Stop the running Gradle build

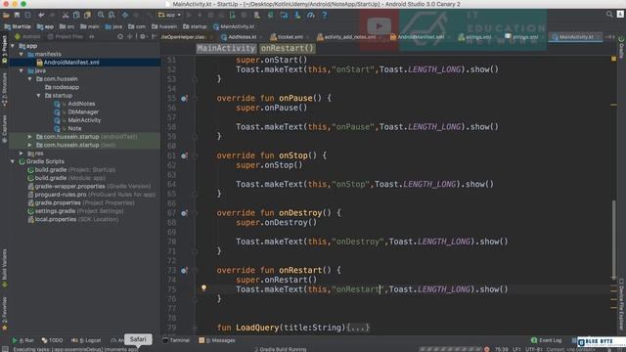click(x=487, y=349)
